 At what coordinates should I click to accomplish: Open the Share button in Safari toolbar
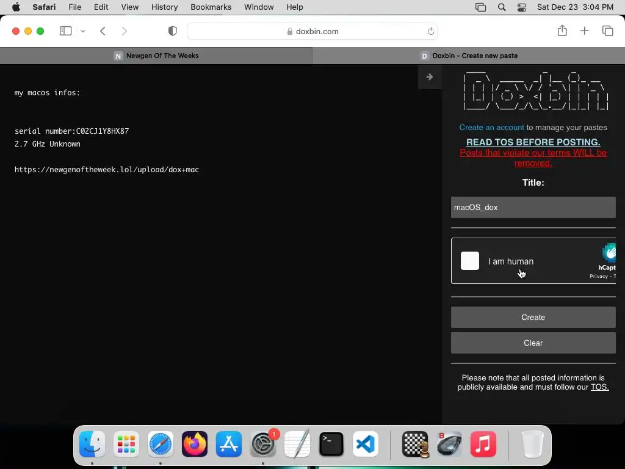(x=562, y=31)
